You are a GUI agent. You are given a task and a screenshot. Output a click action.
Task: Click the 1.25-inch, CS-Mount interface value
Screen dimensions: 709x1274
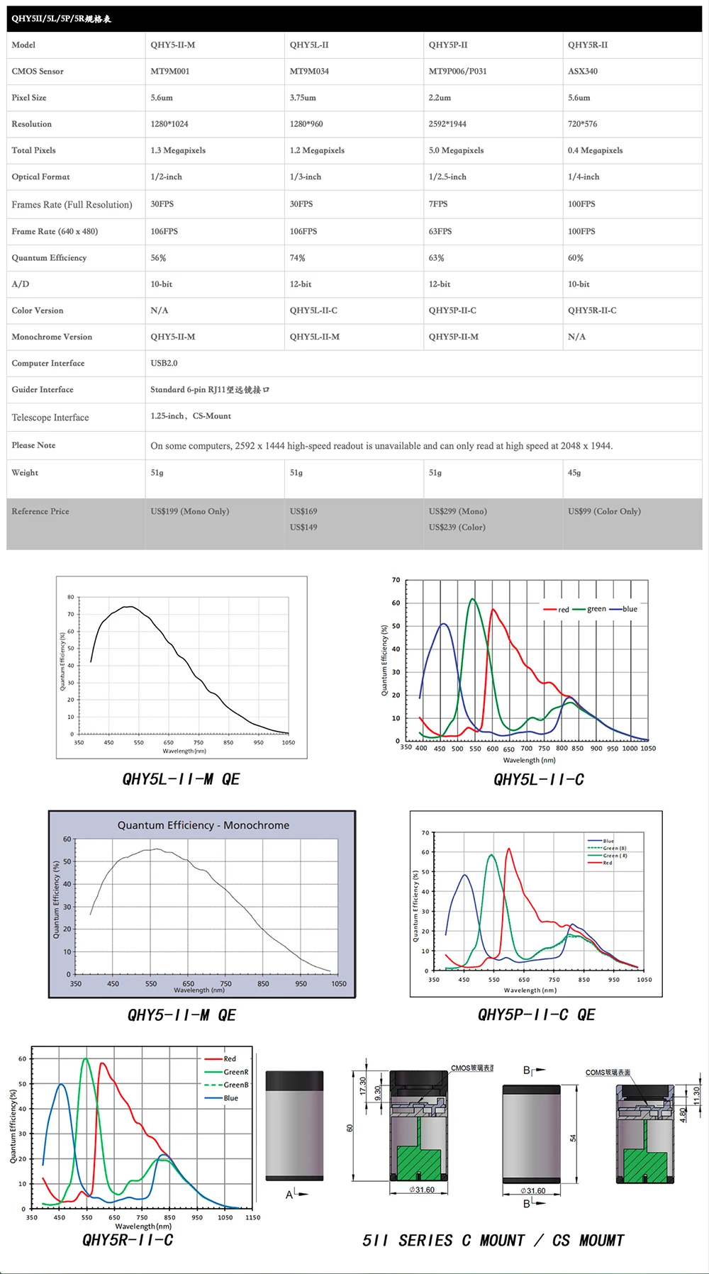coord(191,416)
